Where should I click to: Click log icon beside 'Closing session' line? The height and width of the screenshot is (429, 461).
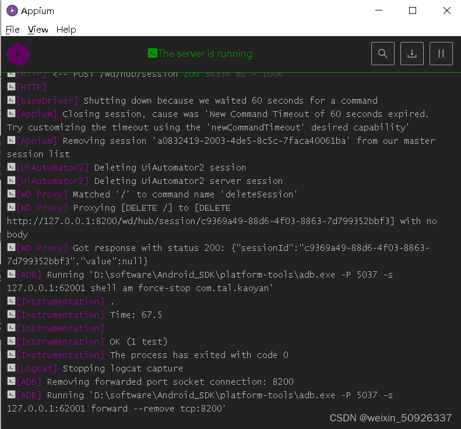[x=11, y=114]
